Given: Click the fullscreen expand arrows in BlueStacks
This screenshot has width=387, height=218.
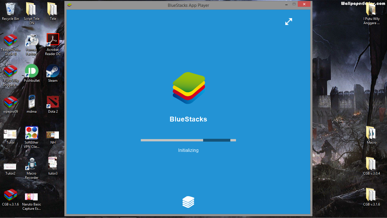Looking at the screenshot, I should [288, 22].
